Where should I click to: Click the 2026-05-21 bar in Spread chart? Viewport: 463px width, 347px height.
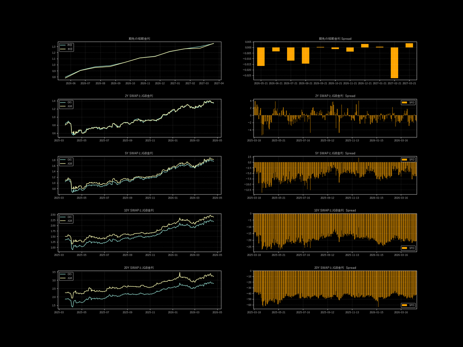coord(261,57)
